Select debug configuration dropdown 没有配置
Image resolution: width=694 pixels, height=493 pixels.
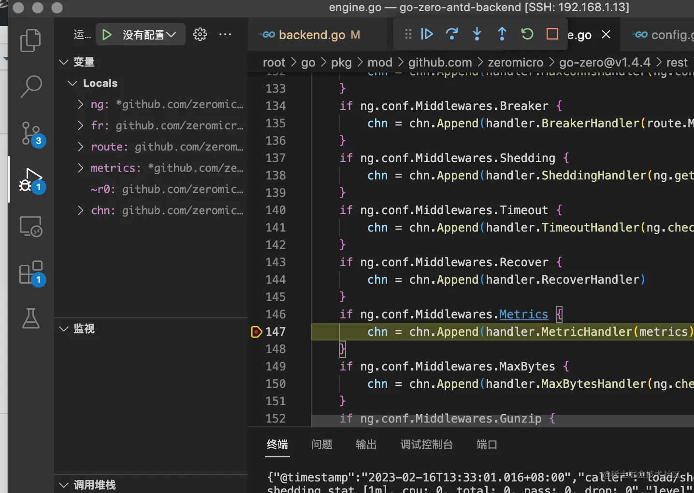149,35
